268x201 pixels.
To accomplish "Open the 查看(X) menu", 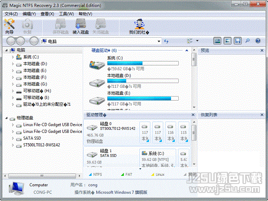I will pyautogui.click(x=48, y=14).
